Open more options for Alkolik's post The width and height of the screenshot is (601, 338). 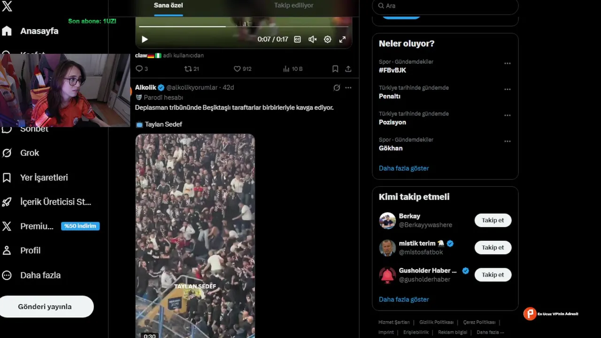pyautogui.click(x=348, y=88)
